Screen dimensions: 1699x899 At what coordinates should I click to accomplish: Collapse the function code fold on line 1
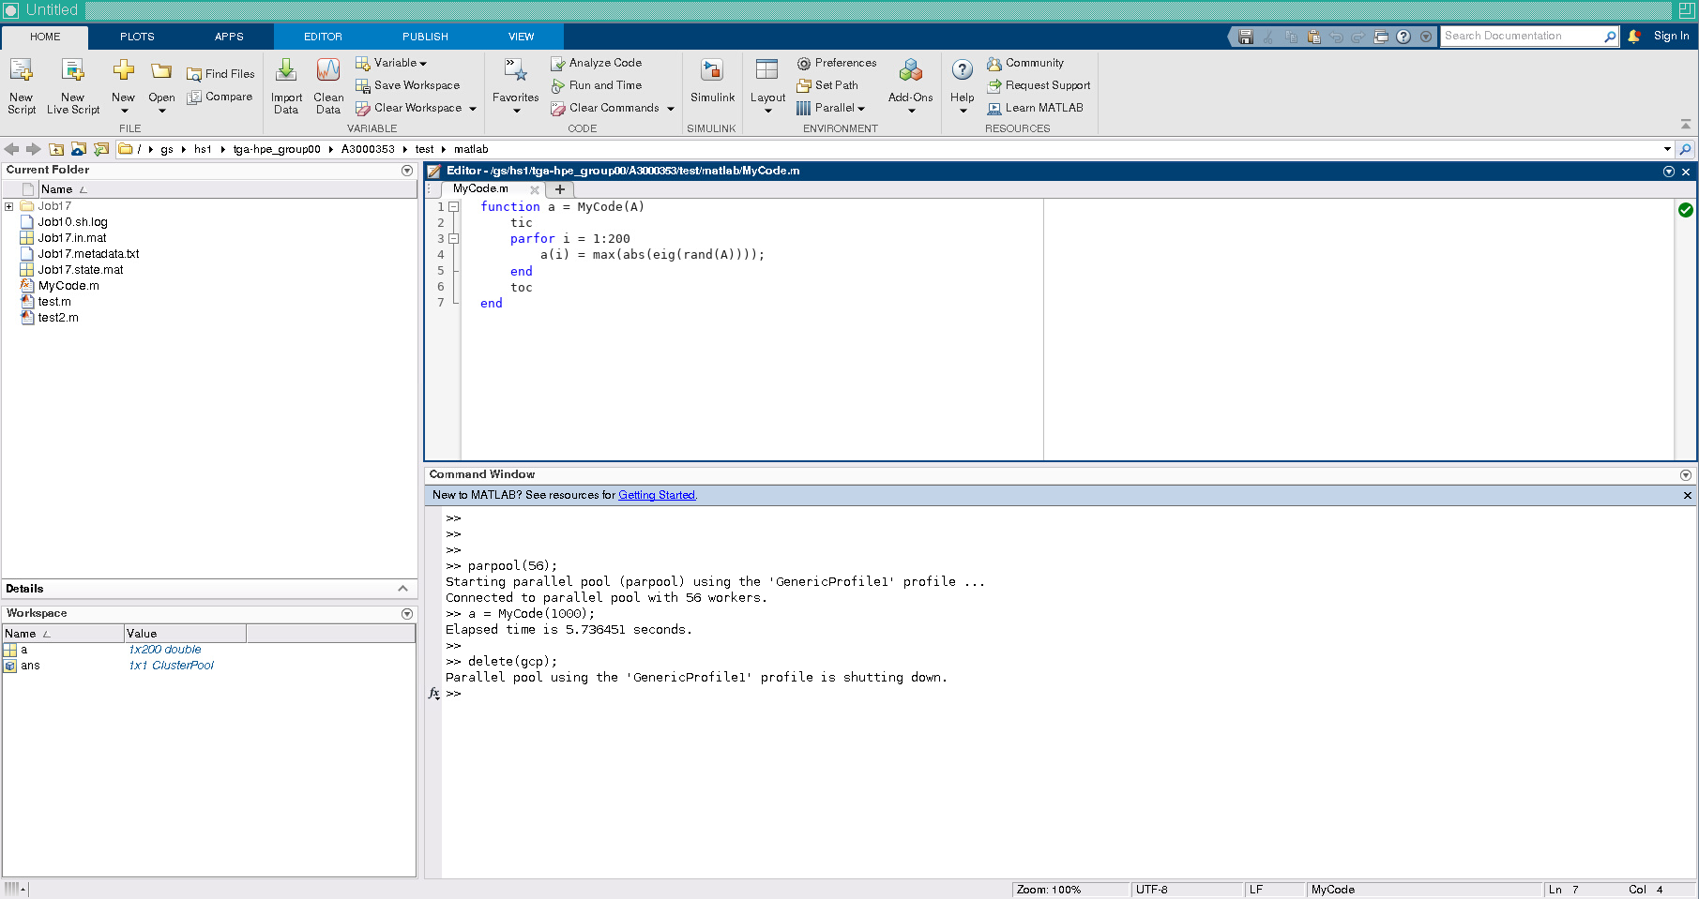tap(454, 207)
